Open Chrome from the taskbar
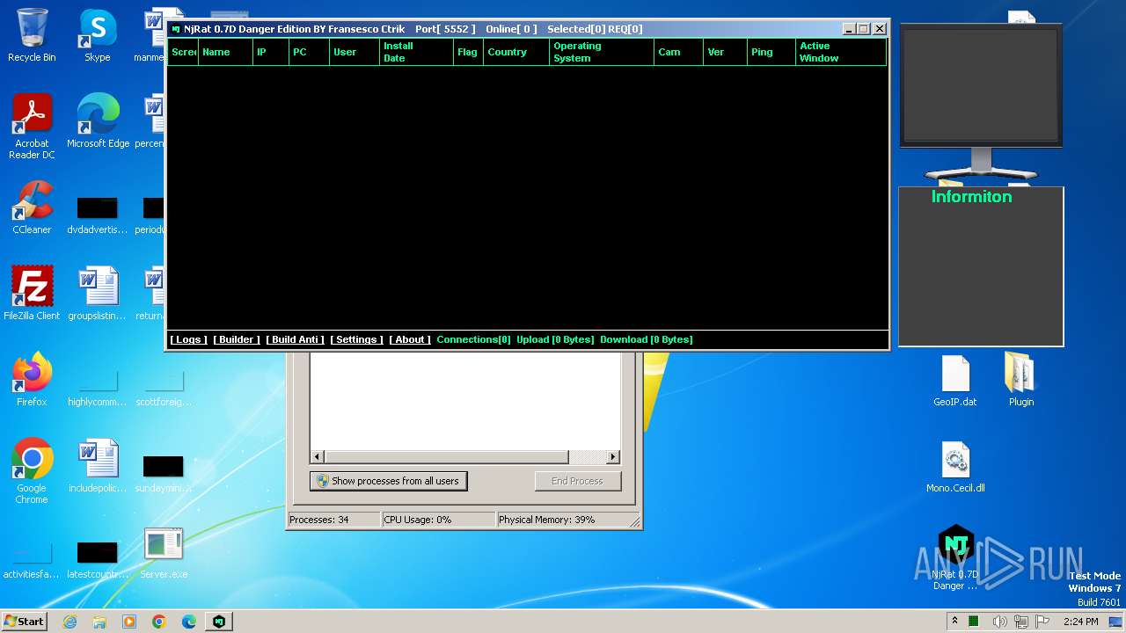The height and width of the screenshot is (633, 1126). coord(159,622)
